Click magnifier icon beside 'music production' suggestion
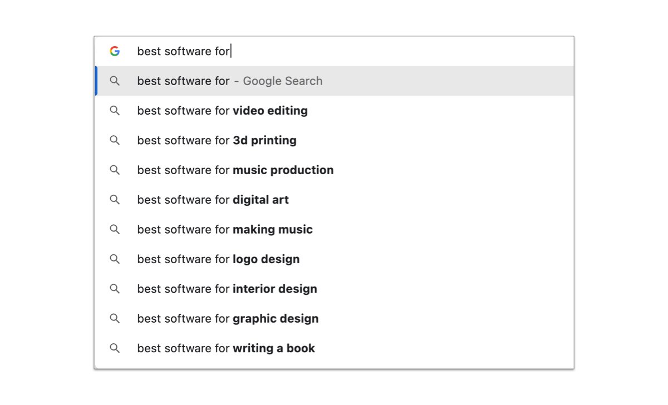The image size is (668, 405). click(115, 170)
